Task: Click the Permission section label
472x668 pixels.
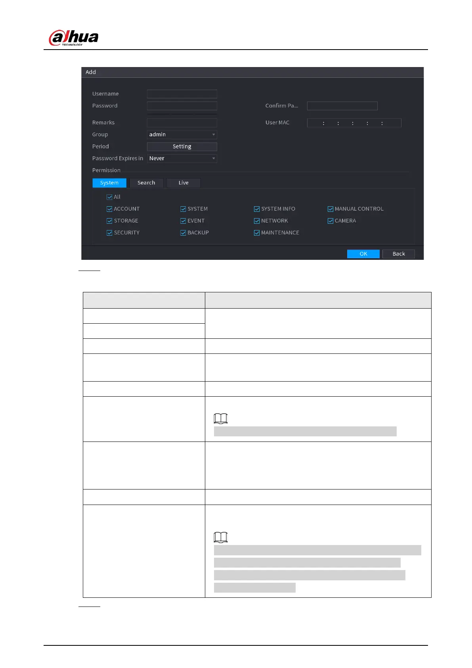Action: tap(106, 170)
